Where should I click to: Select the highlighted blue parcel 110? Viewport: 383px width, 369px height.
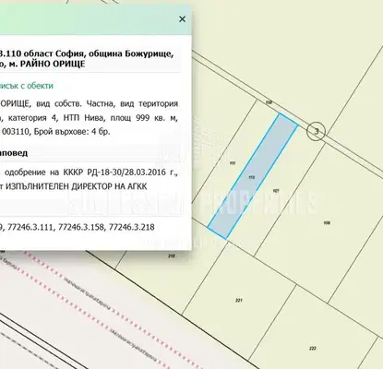tap(252, 176)
